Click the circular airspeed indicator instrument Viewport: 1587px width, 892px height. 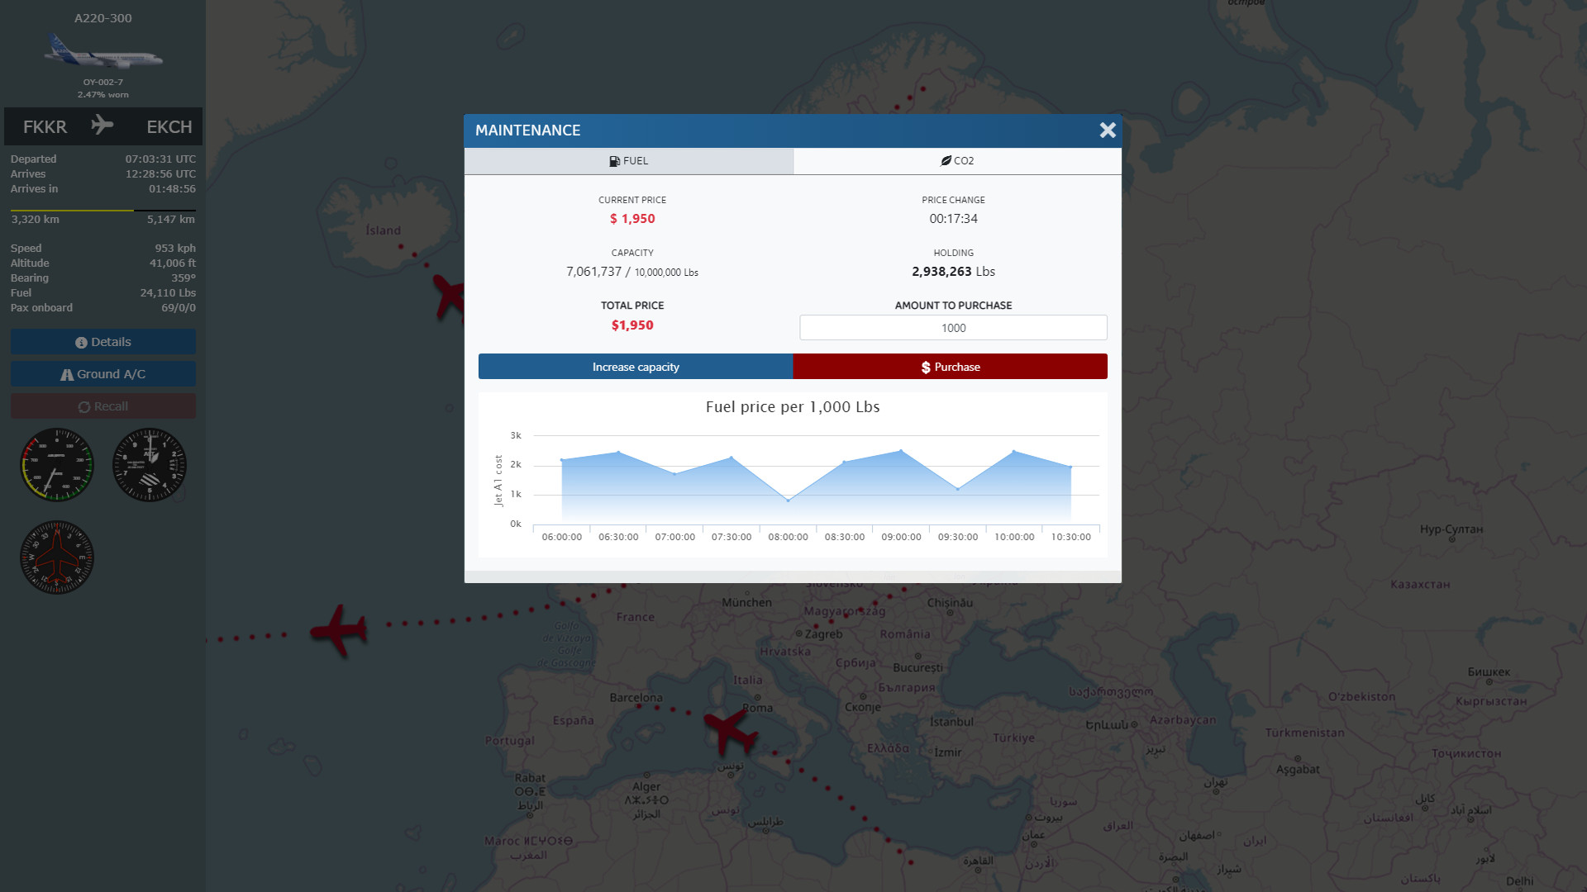coord(57,465)
